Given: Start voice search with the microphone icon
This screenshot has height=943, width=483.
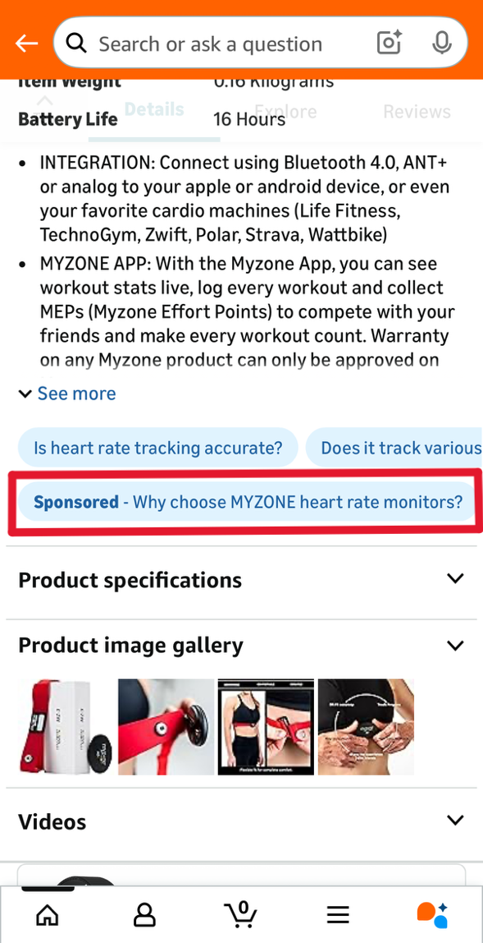Looking at the screenshot, I should (441, 43).
